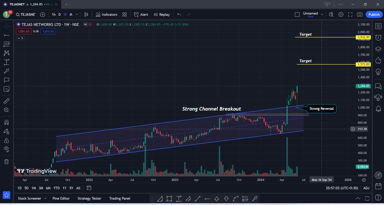384x205 pixels.
Task: Select the crosshair cursor tool
Action: click(x=6, y=26)
